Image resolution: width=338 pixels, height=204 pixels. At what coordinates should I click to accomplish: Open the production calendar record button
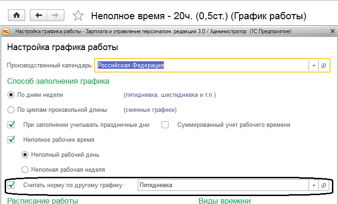click(323, 66)
